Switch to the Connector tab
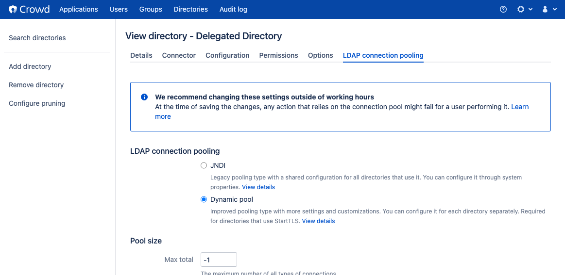Viewport: 565px width, 275px height. point(179,55)
